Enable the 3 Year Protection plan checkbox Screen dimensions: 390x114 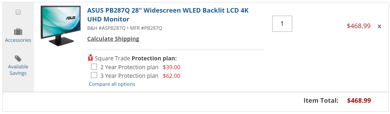coord(94,75)
